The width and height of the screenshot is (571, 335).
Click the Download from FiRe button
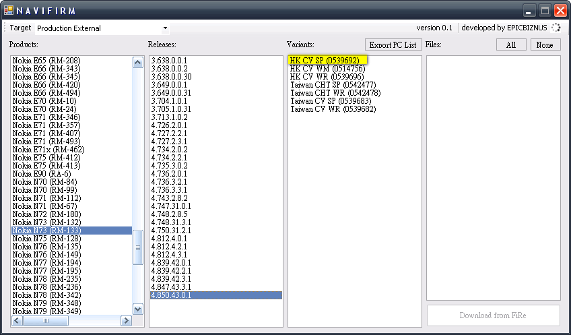point(493,315)
